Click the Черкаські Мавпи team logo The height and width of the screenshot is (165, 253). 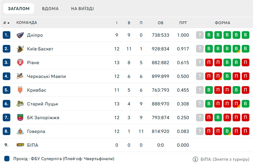[20, 76]
